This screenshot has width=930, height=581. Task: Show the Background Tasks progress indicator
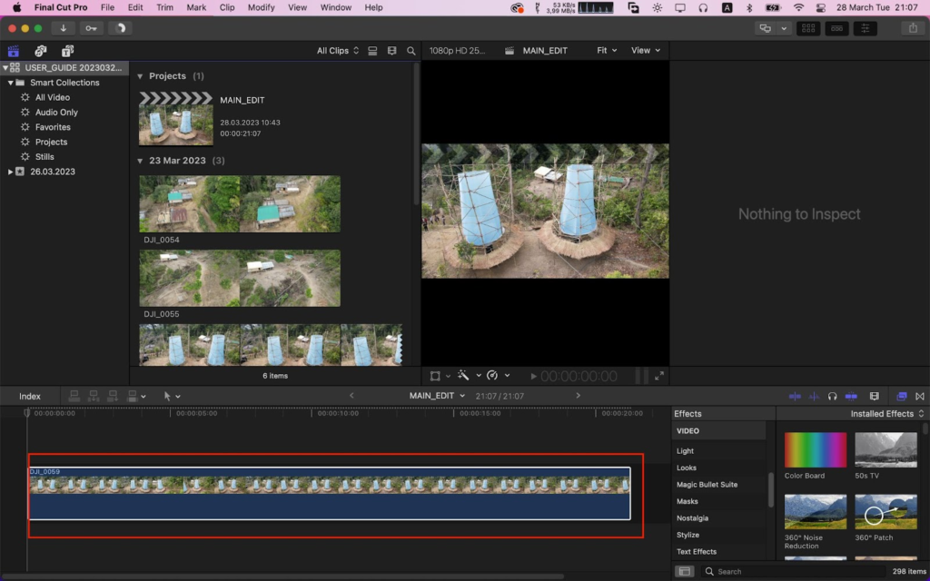pos(121,28)
